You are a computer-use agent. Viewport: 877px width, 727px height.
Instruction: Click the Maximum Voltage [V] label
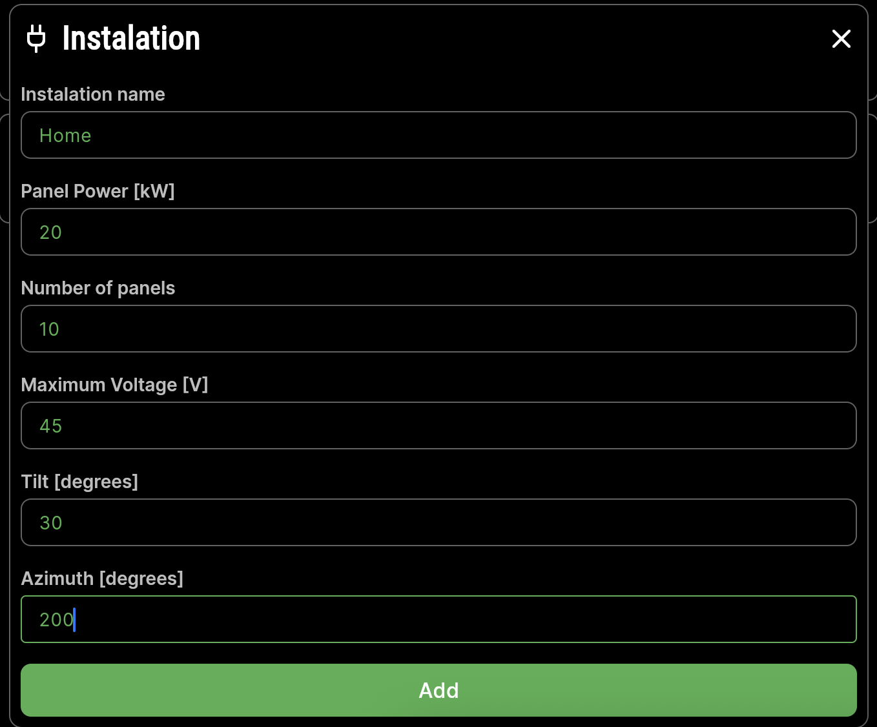point(115,385)
